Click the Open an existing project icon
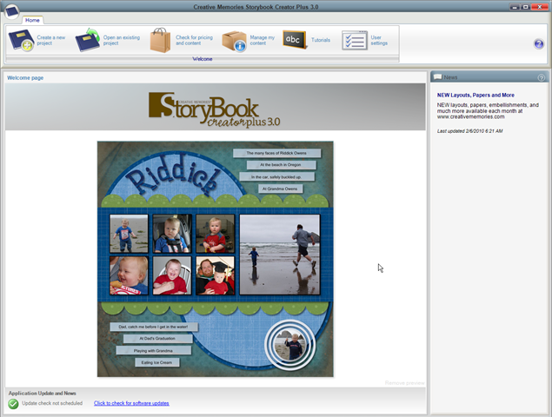552x417 pixels. 88,40
